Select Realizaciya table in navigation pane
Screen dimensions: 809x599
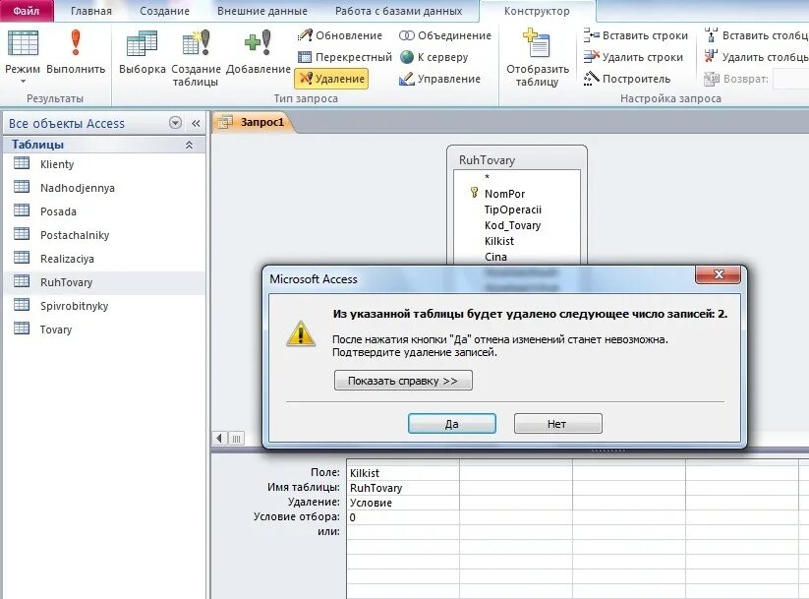tap(104, 259)
